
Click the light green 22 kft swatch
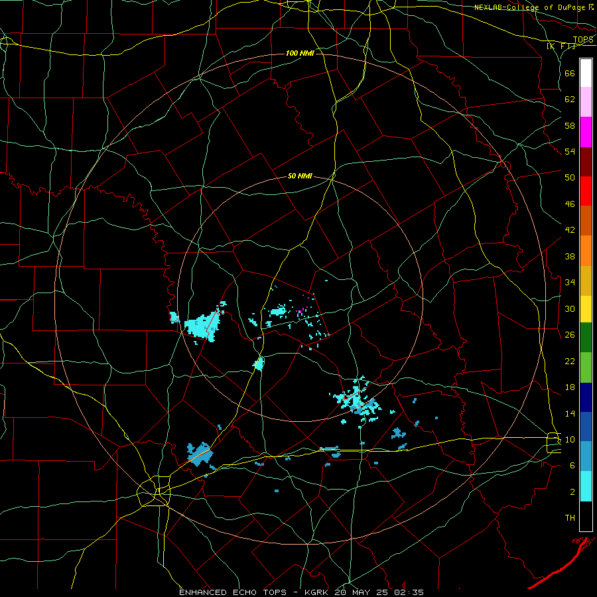586,367
